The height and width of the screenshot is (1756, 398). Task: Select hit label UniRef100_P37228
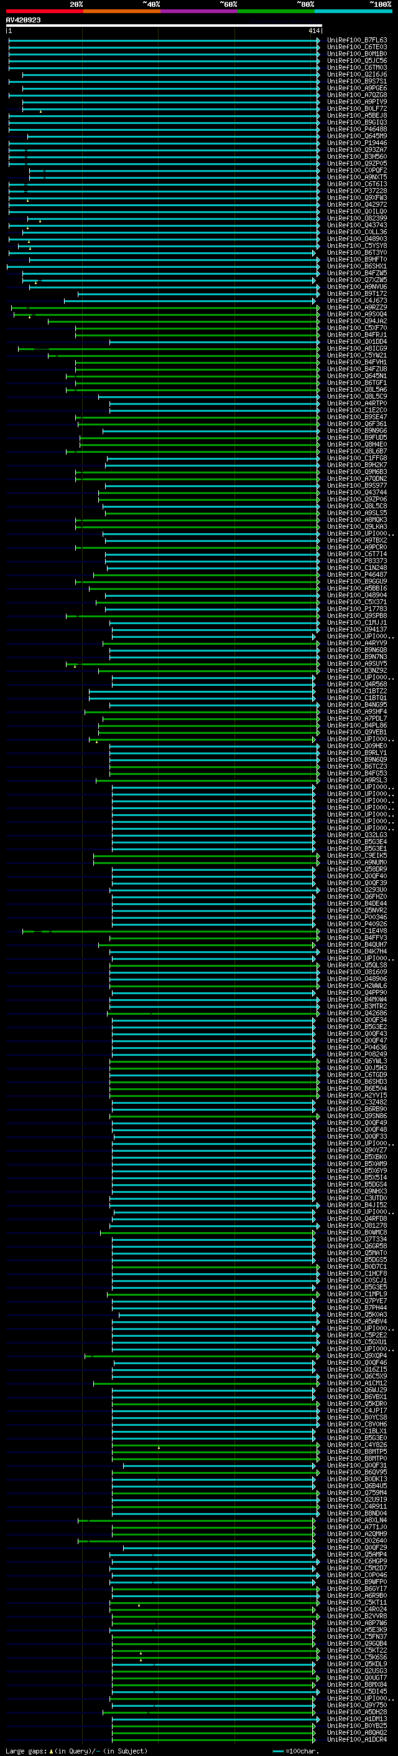[x=357, y=191]
